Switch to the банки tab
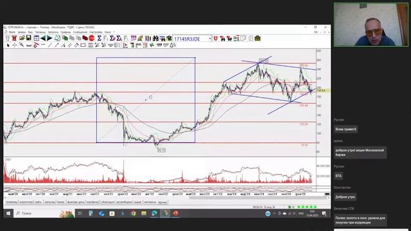 61,202
